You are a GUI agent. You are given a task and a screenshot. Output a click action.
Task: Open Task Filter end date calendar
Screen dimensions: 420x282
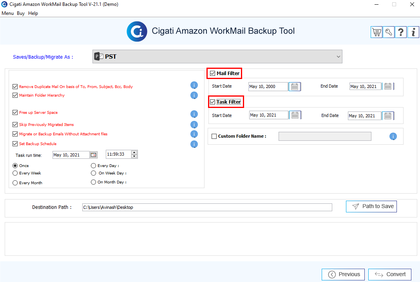tap(388, 116)
